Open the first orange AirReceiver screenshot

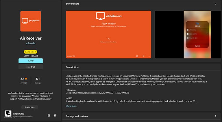pyautogui.click(x=108, y=35)
